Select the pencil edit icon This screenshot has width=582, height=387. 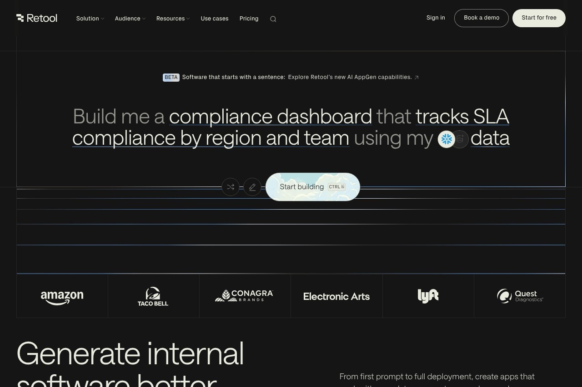[252, 187]
